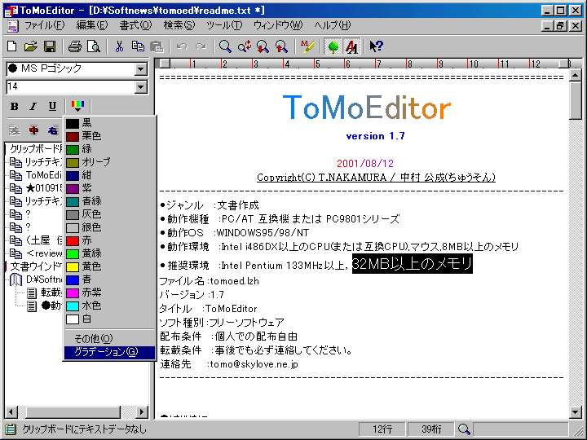This screenshot has height=440, width=587.
Task: Click the status bar search input field
Action: pyautogui.click(x=520, y=429)
